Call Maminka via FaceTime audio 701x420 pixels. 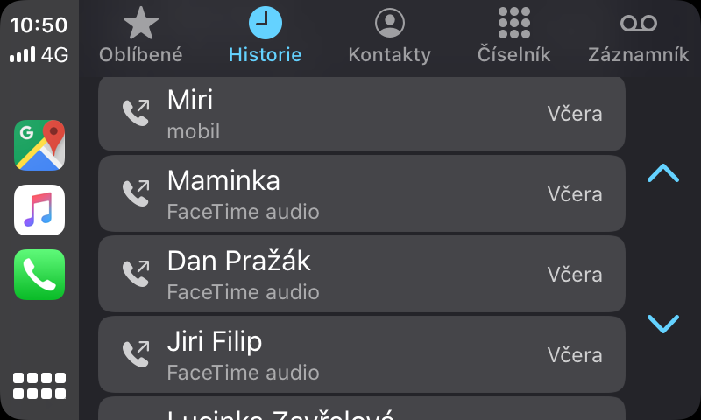tap(361, 193)
